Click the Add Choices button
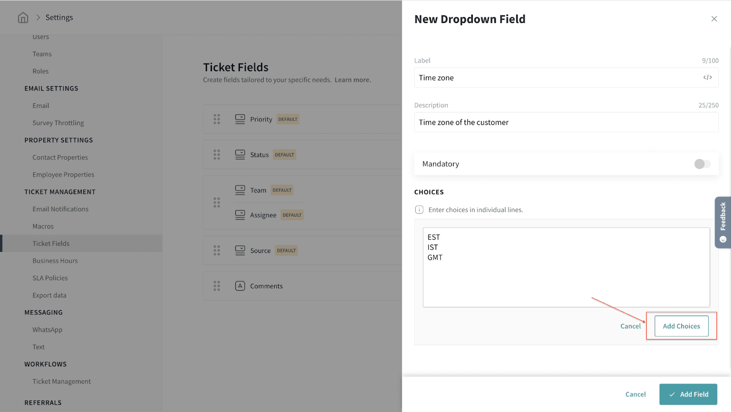Screen dimensions: 731x412 (681, 326)
